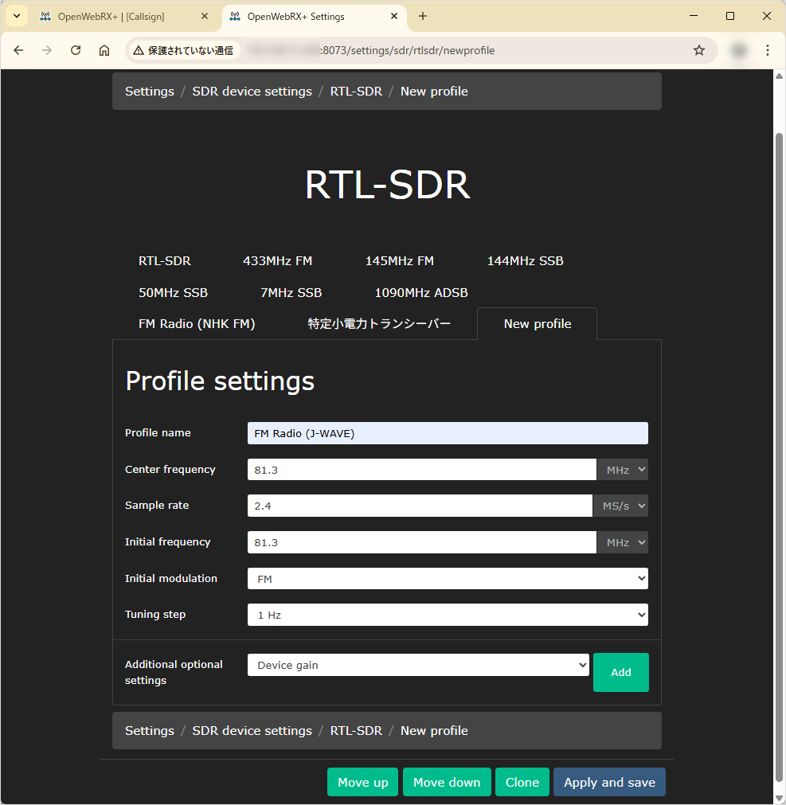This screenshot has width=786, height=805.
Task: Open the tab search chevron
Action: [17, 16]
